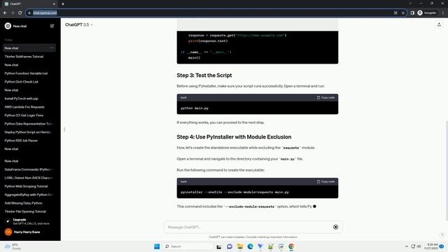
Task: Open the Chat app on taskbar
Action: (x=230, y=246)
